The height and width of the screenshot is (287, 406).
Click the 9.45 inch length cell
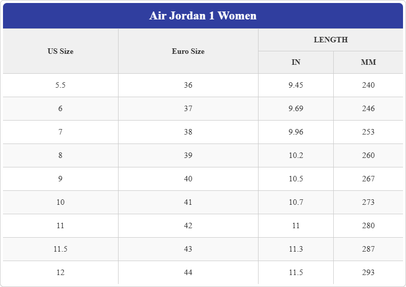coord(296,85)
